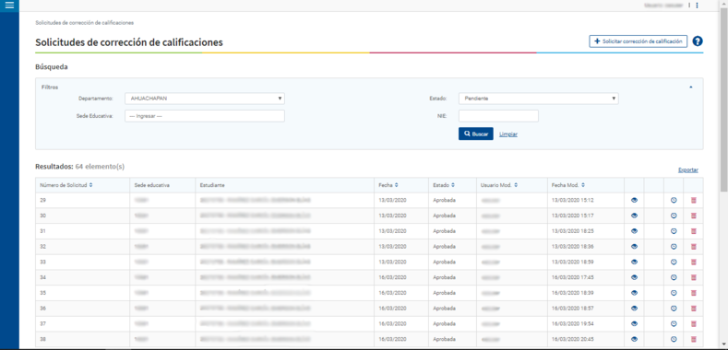Image resolution: width=728 pixels, height=350 pixels.
Task: Delete request 31 with trash icon
Action: (694, 231)
